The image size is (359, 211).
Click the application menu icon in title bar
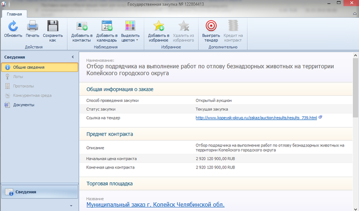coord(5,5)
